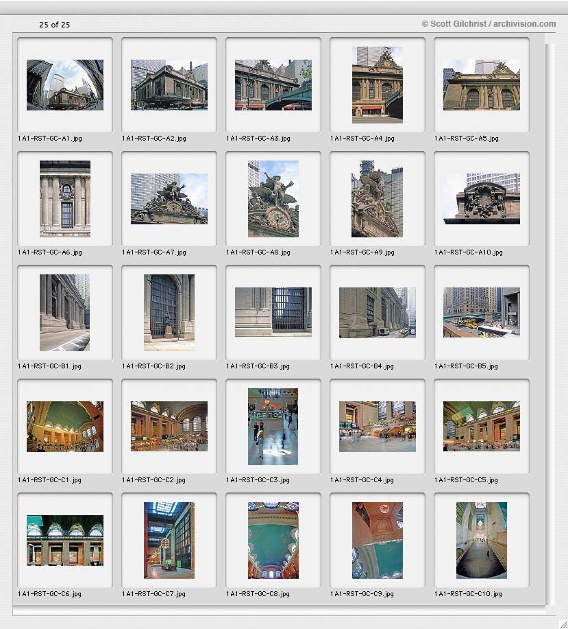Click the filename label 1A1-RST-GC-C7.jpg
Viewport: 568px width, 629px height.
[x=153, y=594]
